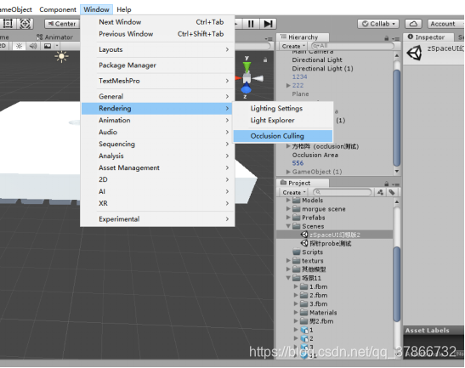The width and height of the screenshot is (465, 368).
Task: Expand the Prefabs folder arrow
Action: pyautogui.click(x=288, y=218)
